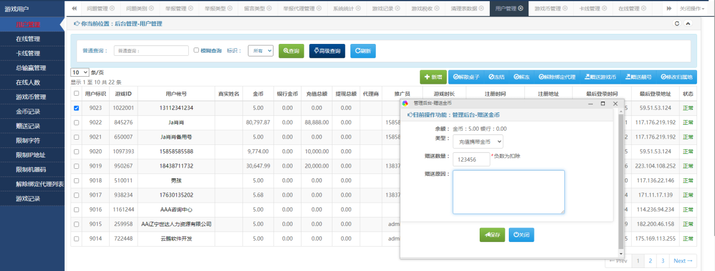Click the 赠送游戏币 toolbar button
Viewport: 715px width, 271px height.
(x=601, y=77)
